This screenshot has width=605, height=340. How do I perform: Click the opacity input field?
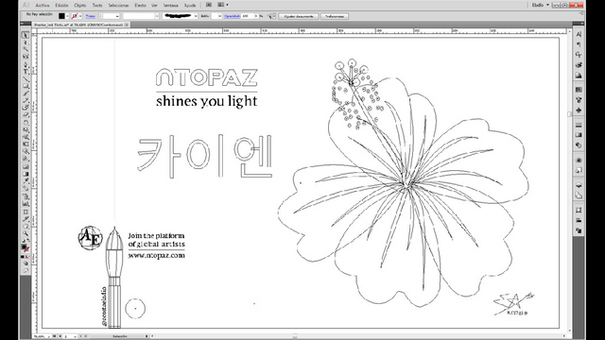click(x=248, y=16)
